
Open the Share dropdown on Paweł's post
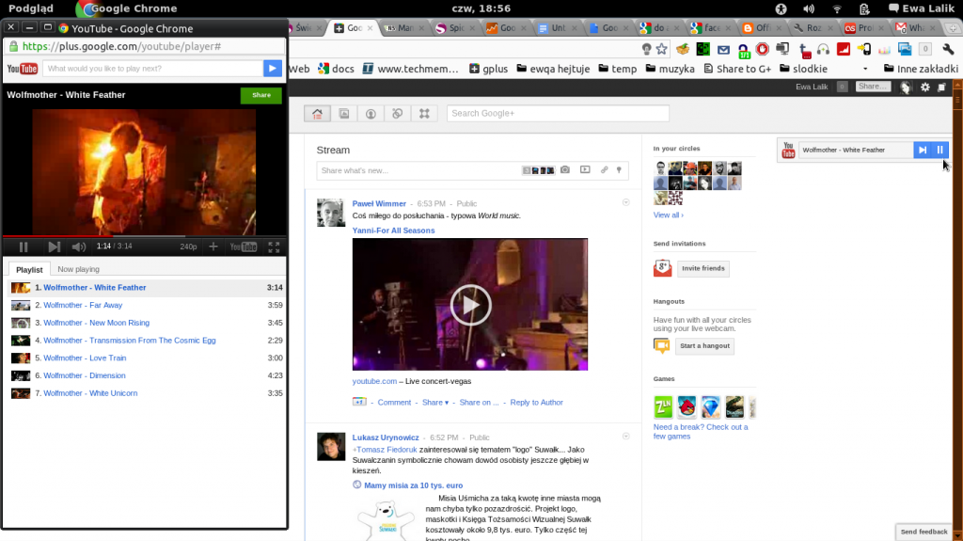coord(435,402)
